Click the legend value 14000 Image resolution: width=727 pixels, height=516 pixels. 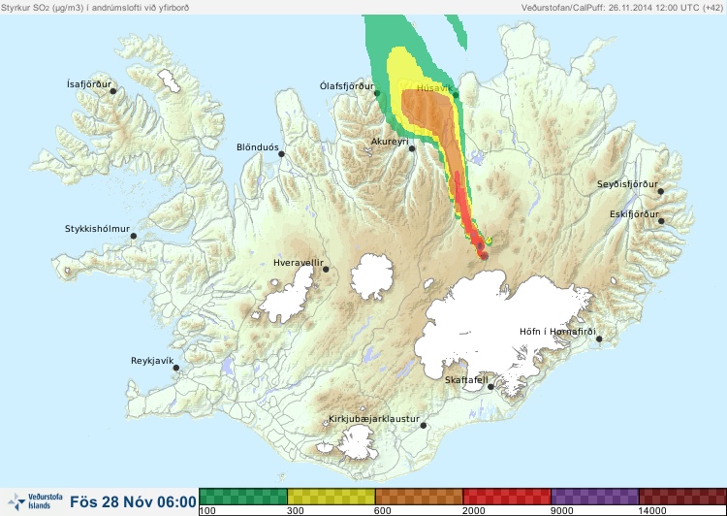point(652,511)
